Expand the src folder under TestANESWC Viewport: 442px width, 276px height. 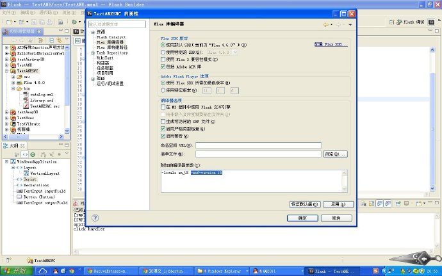(13, 77)
